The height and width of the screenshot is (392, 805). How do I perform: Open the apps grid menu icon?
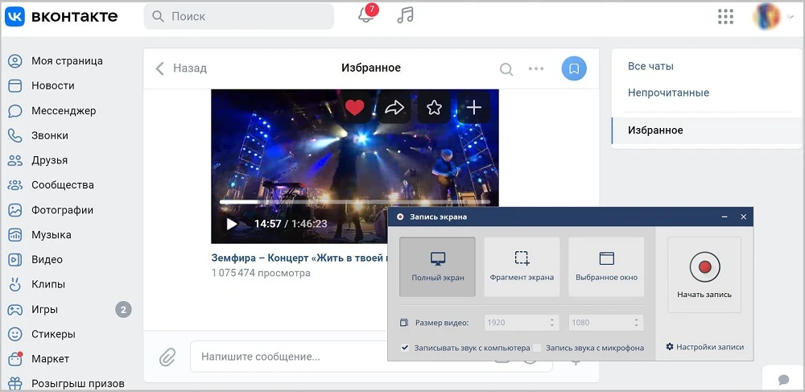(x=725, y=16)
